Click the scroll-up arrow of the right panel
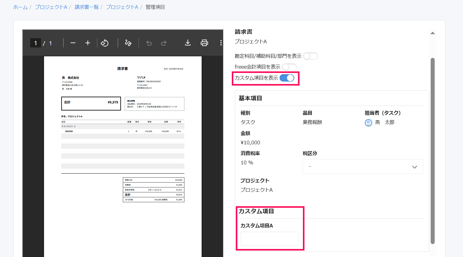Viewport: 463px width, 257px height. [x=433, y=33]
